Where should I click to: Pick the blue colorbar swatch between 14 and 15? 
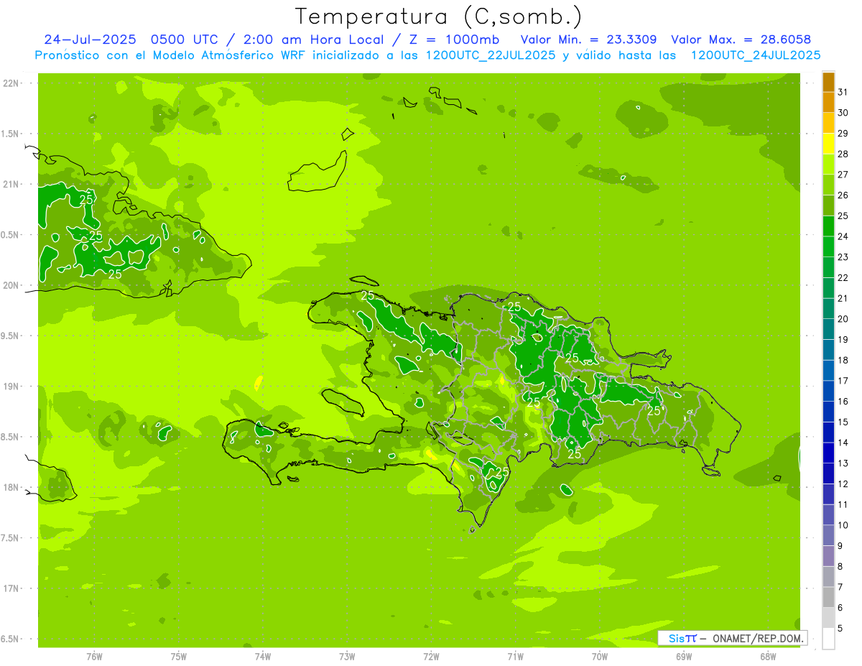[x=828, y=433]
